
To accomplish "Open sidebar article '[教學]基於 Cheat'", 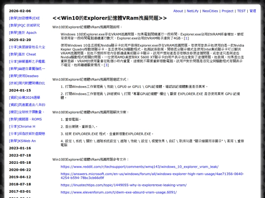I will pyautogui.click(x=23, y=54).
